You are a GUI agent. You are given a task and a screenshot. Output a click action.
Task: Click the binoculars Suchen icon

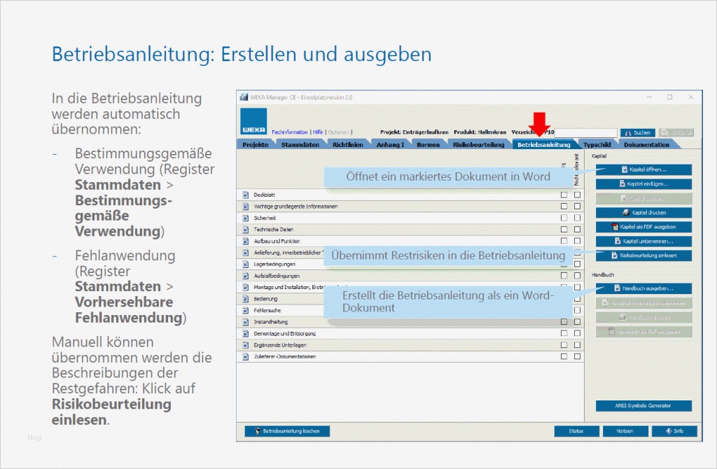click(629, 132)
